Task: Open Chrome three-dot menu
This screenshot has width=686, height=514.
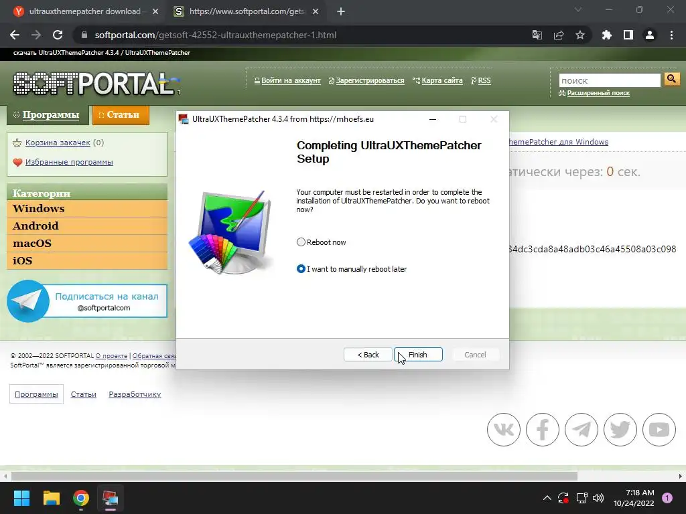Action: click(x=671, y=35)
